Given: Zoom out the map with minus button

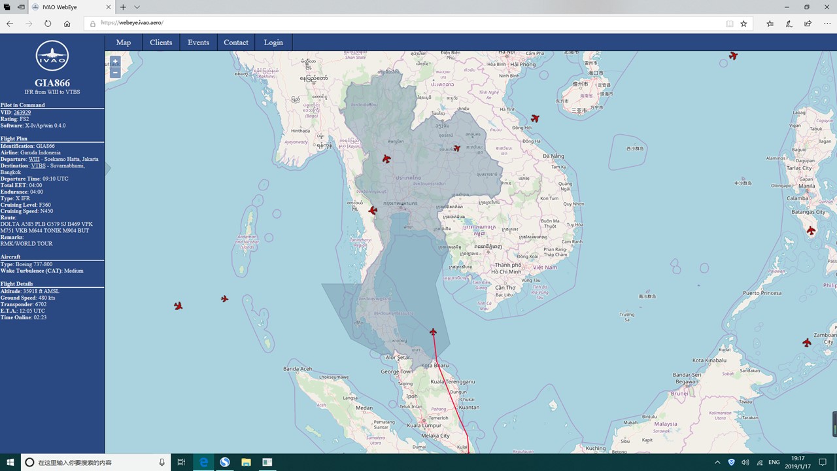Looking at the screenshot, I should (115, 73).
